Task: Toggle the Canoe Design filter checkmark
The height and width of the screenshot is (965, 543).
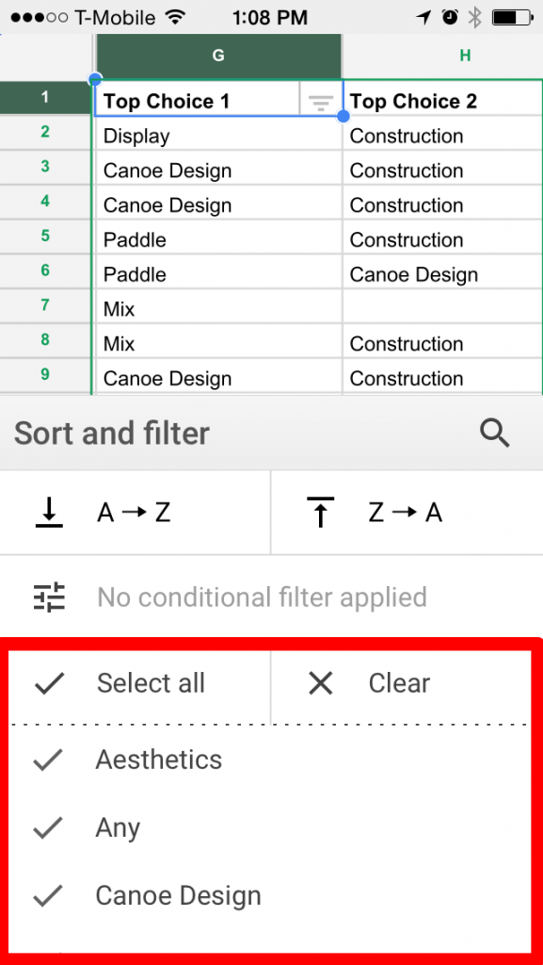Action: [48, 895]
